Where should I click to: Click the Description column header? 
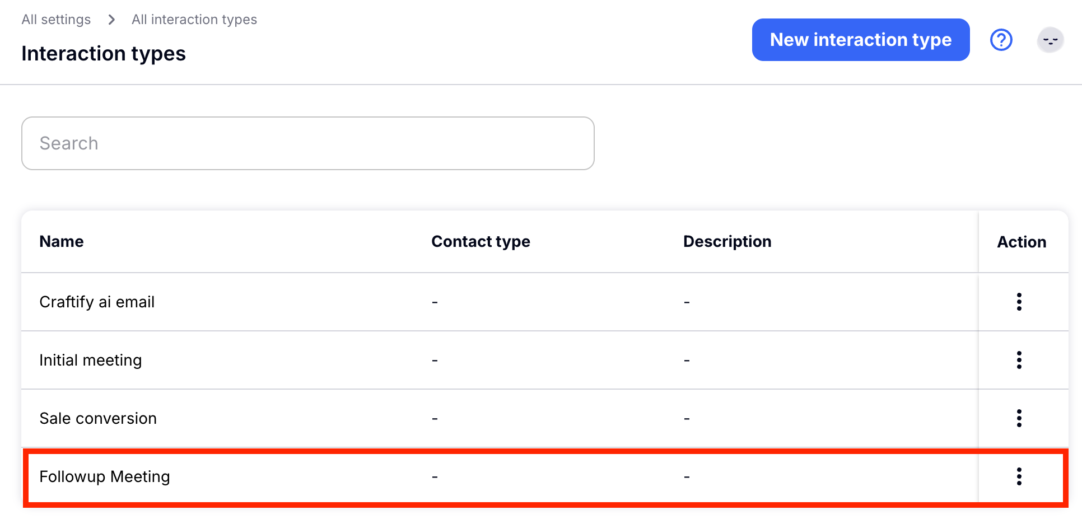tap(727, 241)
